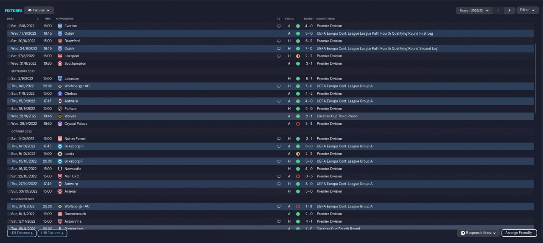
Task: Click the Fulham club badge icon
Action: (60, 109)
